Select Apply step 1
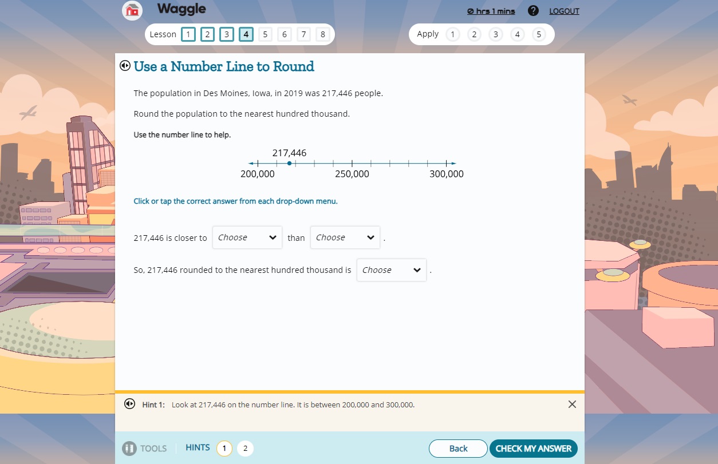The width and height of the screenshot is (718, 464). point(452,34)
